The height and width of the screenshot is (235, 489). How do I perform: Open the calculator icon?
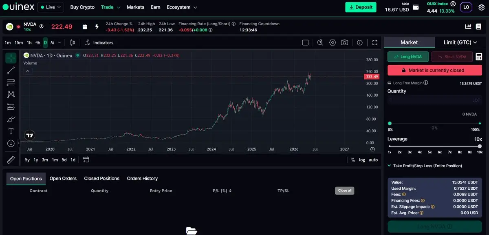[x=479, y=57]
